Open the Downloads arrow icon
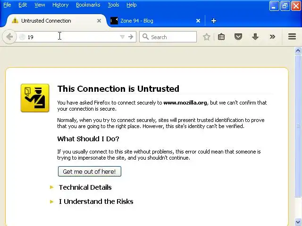 [255, 37]
